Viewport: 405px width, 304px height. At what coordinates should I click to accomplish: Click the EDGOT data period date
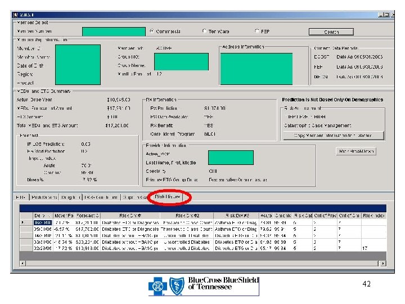[x=359, y=57]
